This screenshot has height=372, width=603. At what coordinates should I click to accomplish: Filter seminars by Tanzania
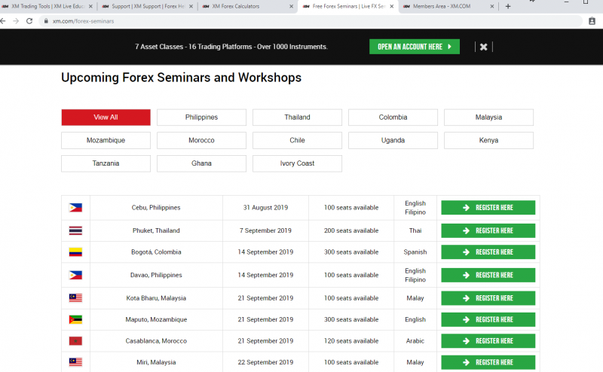106,163
